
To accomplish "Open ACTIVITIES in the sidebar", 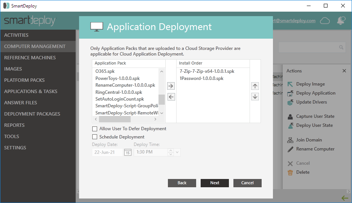I will (38, 35).
